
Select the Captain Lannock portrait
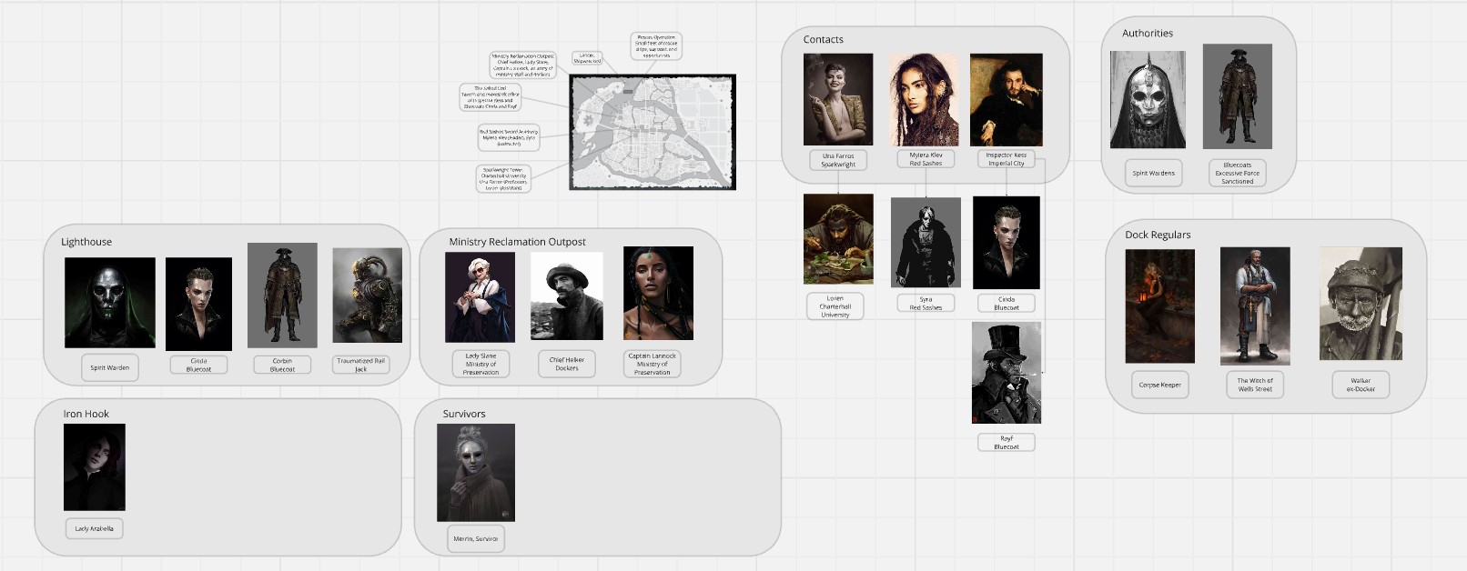tap(658, 294)
